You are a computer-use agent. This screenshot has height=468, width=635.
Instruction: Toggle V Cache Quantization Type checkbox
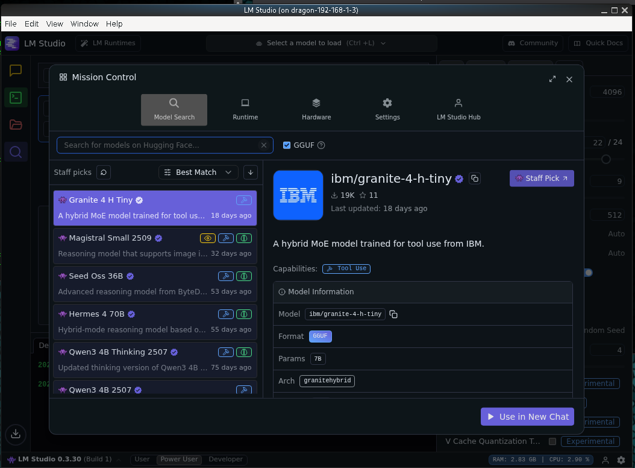coord(552,441)
